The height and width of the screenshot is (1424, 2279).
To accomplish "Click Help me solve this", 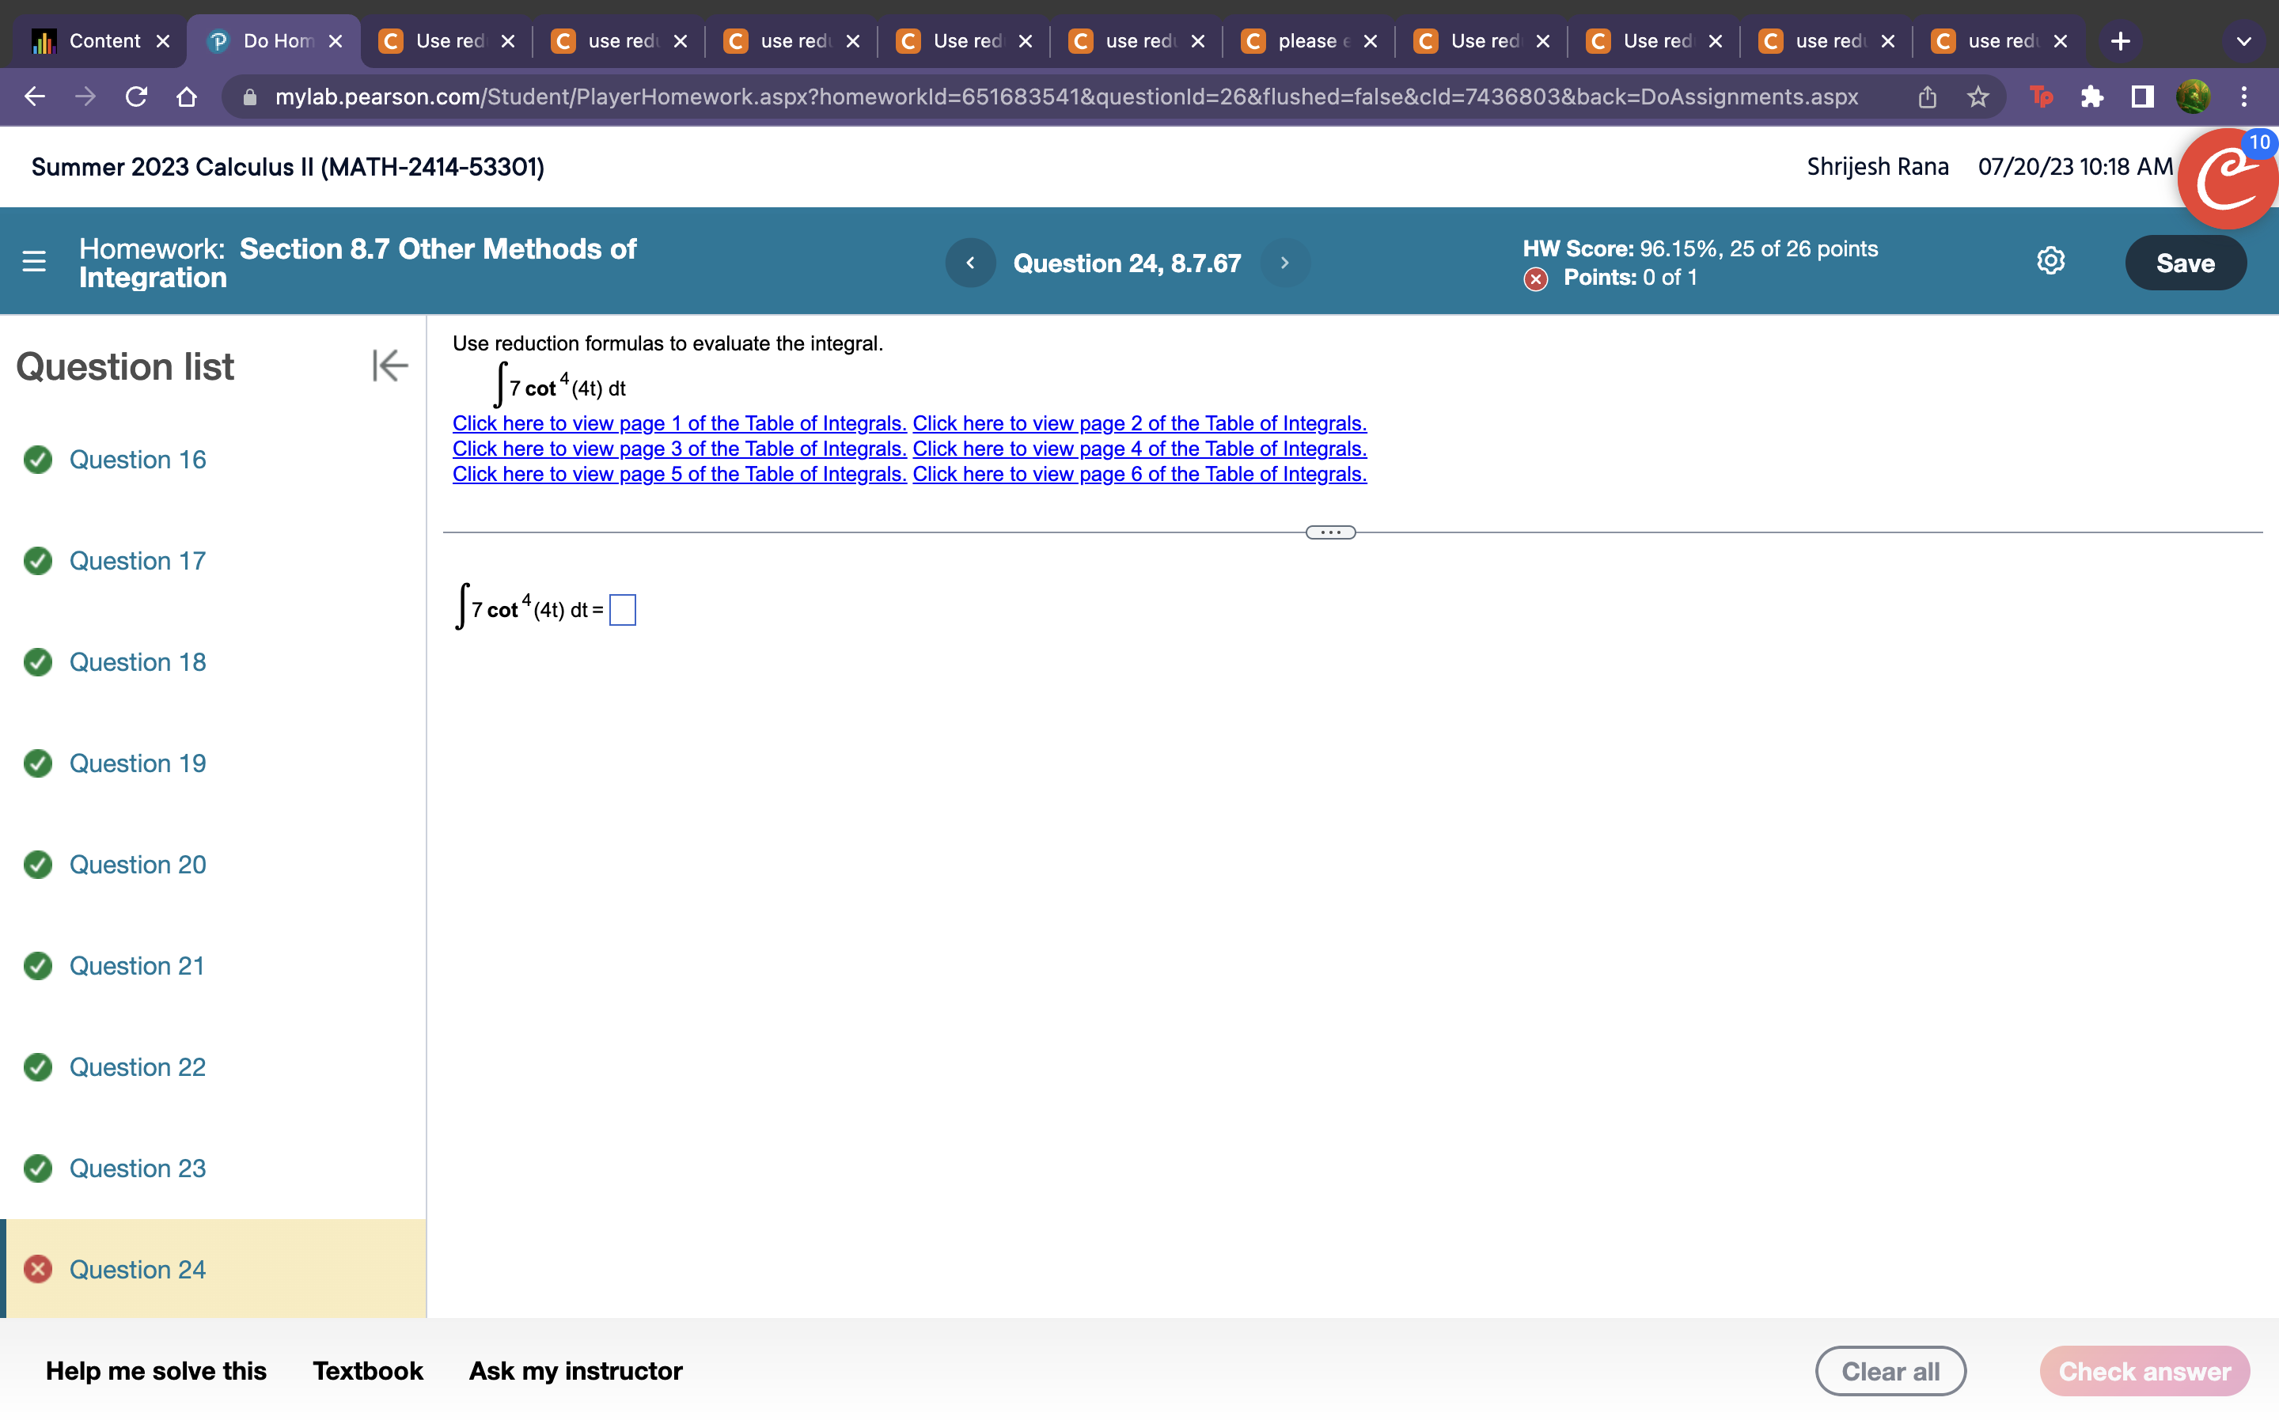I will tap(157, 1370).
